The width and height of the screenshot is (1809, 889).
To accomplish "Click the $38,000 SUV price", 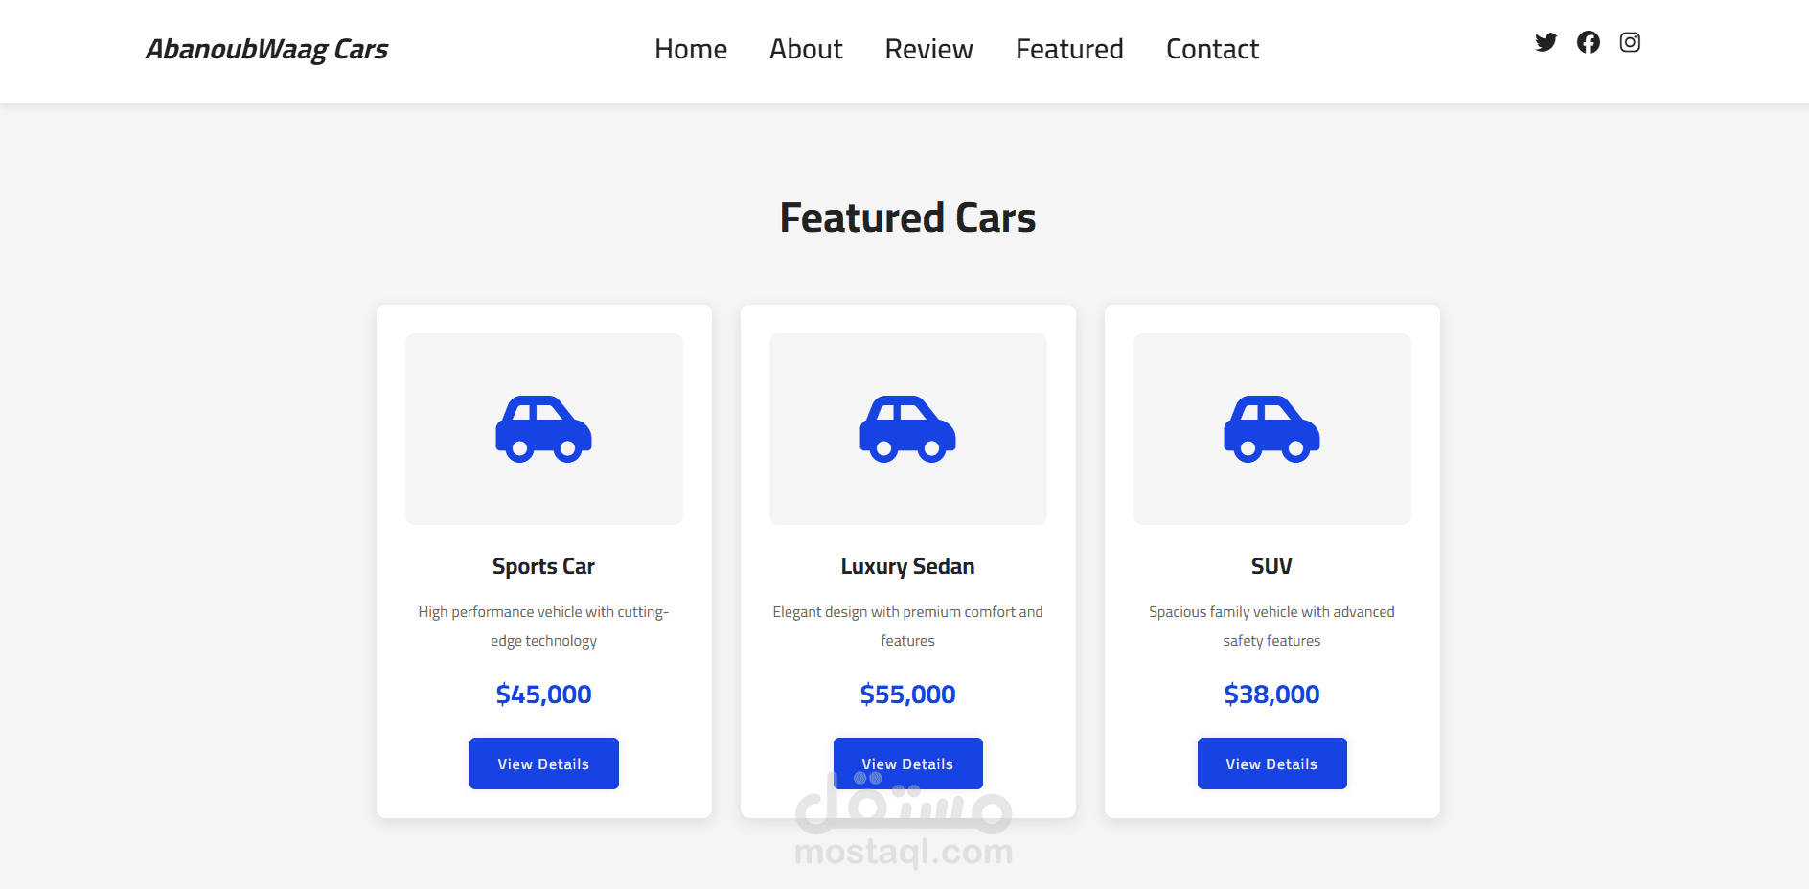I will click(1271, 695).
